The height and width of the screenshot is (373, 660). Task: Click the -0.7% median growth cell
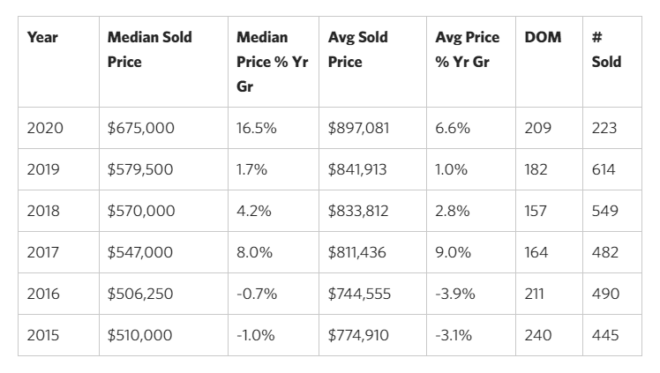coord(257,294)
